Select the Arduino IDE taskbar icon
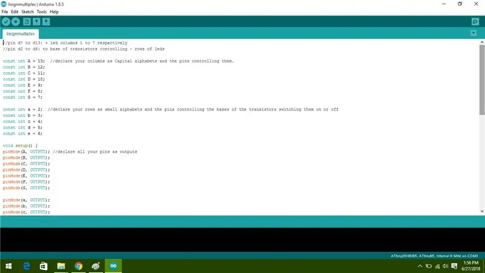Screen dimensions: 485x273 [x=113, y=266]
